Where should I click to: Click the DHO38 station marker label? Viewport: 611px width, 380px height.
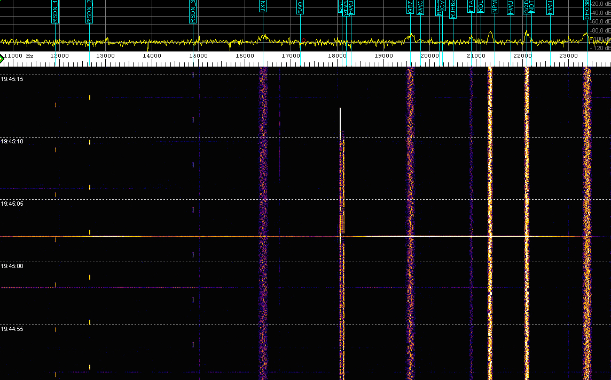coord(587,10)
